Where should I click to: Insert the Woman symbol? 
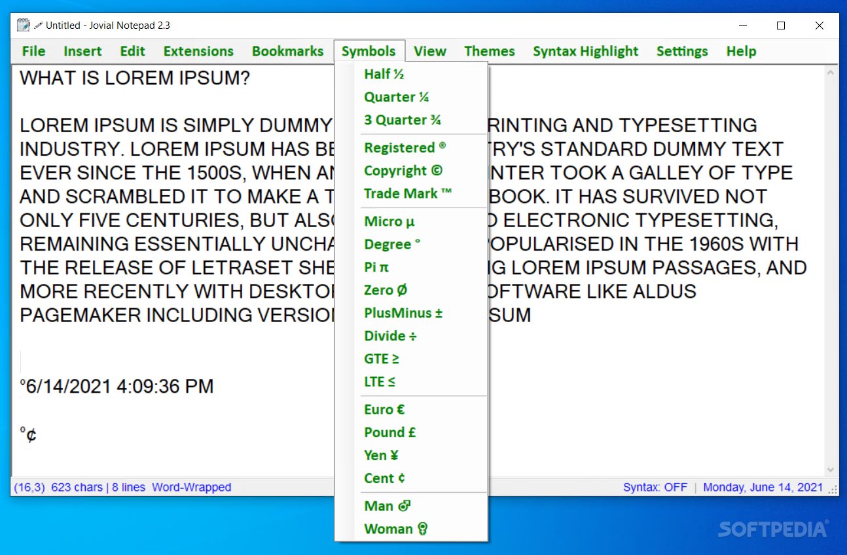click(411, 529)
